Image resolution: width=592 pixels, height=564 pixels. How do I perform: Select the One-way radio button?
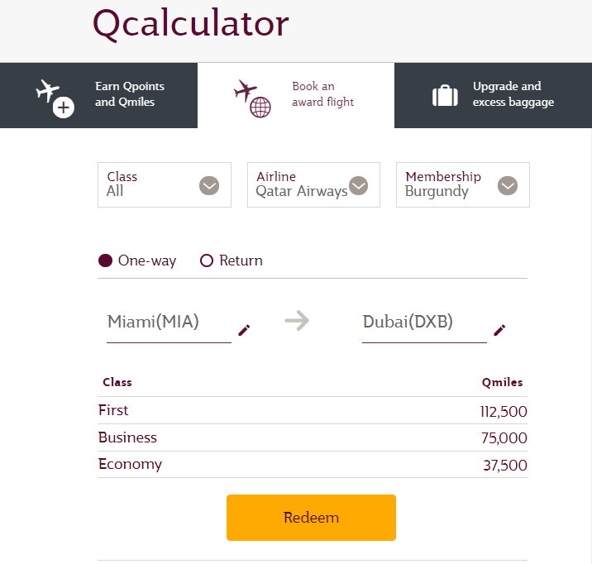[x=105, y=260]
